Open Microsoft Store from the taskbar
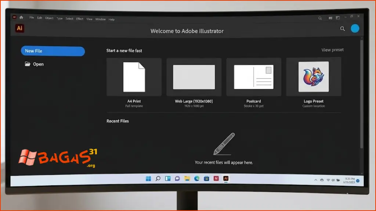376x211 pixels. click(x=206, y=178)
